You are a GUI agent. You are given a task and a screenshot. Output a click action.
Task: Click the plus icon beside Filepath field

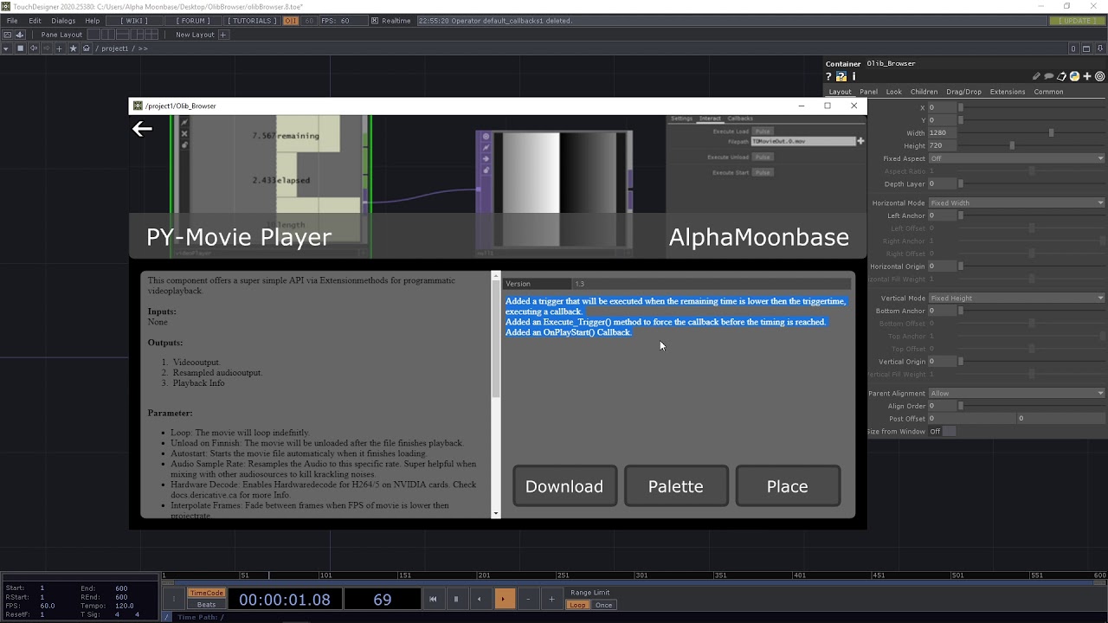click(x=860, y=141)
